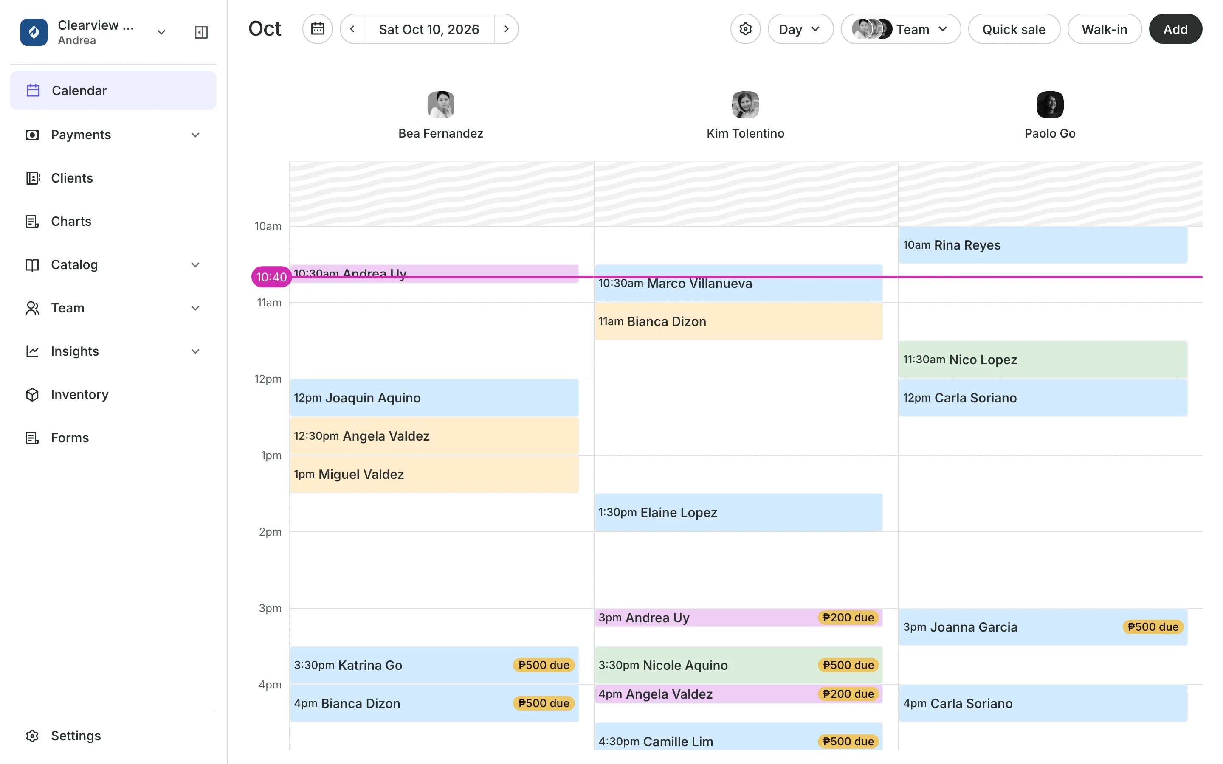Open the date picker calendar icon
This screenshot has width=1223, height=764.
pyautogui.click(x=317, y=29)
